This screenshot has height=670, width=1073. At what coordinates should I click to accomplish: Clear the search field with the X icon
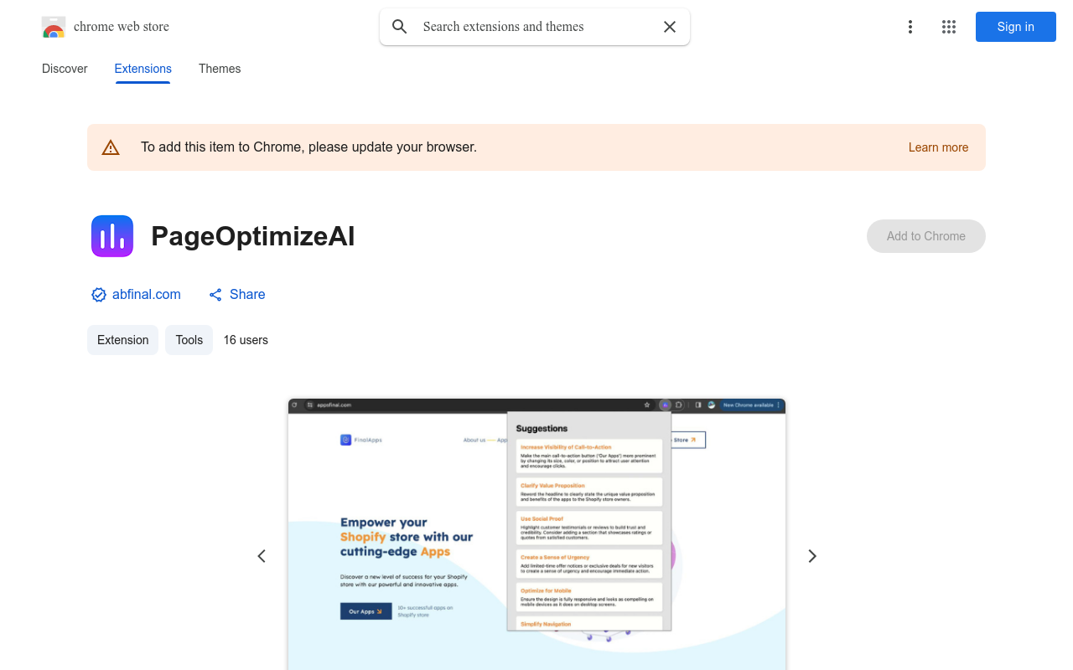pos(670,27)
